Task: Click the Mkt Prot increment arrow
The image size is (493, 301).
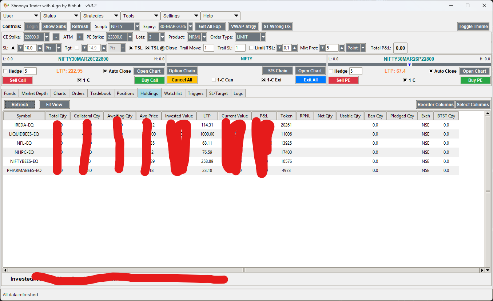Action: pyautogui.click(x=342, y=48)
